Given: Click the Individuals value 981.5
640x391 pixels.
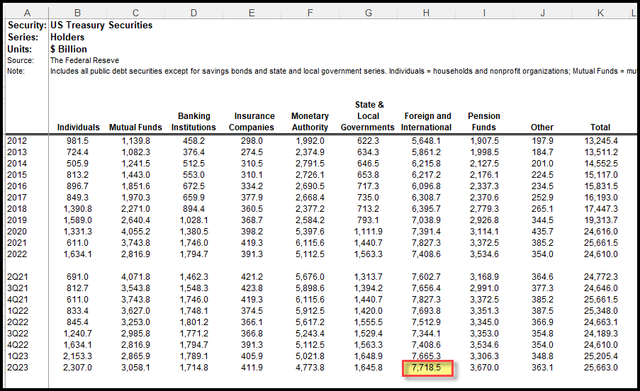Looking at the screenshot, I should coord(77,141).
